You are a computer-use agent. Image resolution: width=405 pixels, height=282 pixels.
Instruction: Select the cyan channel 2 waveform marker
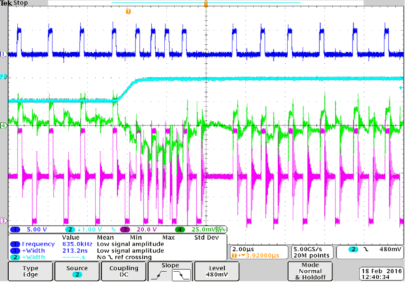click(x=4, y=76)
